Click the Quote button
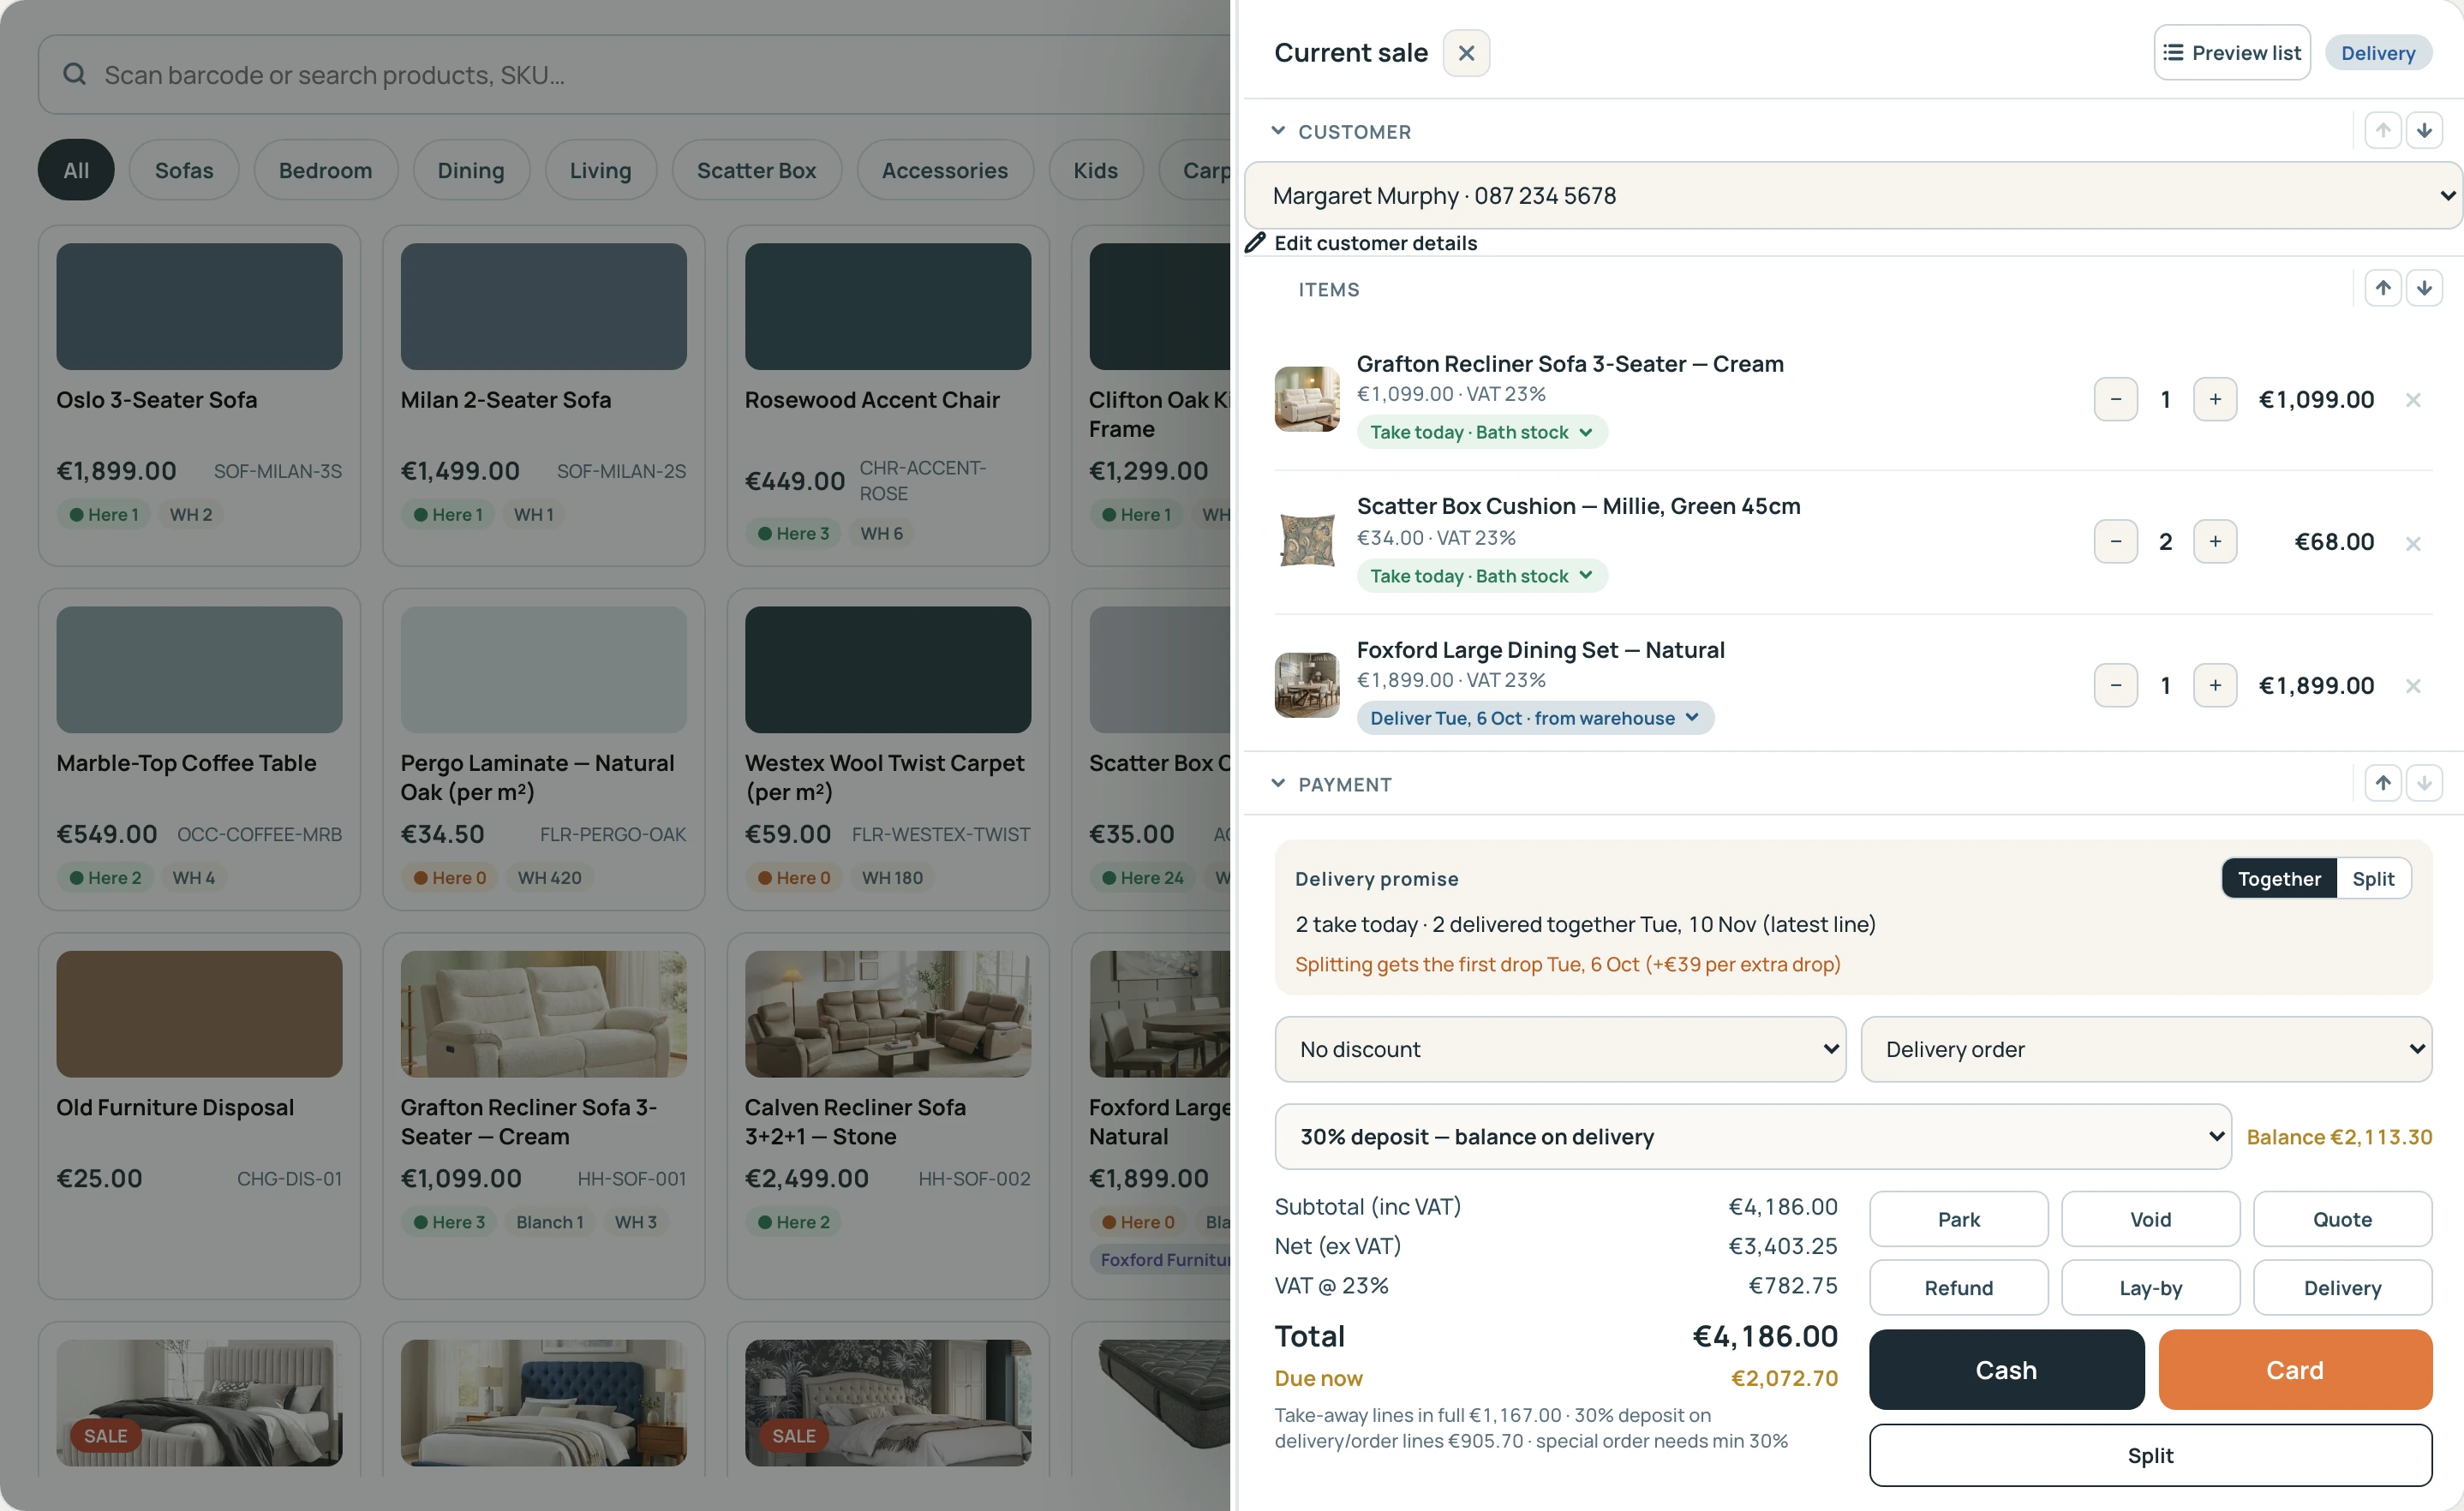 point(2342,1220)
